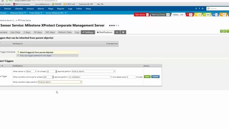Click the Probe Device breadcrumb icon

(19, 20)
